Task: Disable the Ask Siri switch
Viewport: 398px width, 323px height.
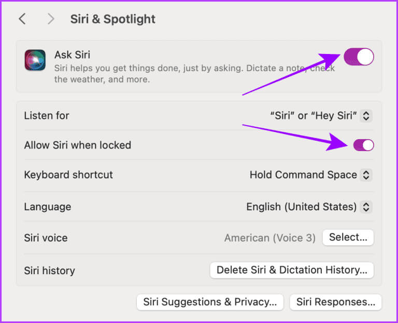Action: click(x=358, y=57)
